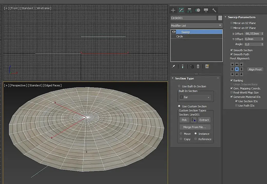Open Configure Modifier Sets icon
The width and height of the screenshot is (267, 184).
(x=207, y=66)
